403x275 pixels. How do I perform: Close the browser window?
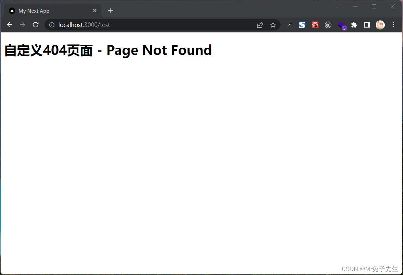(393, 6)
